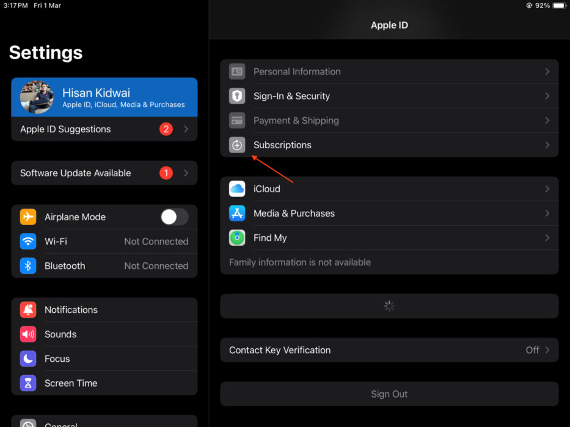
Task: Click the iCloud cloud icon
Action: click(237, 188)
